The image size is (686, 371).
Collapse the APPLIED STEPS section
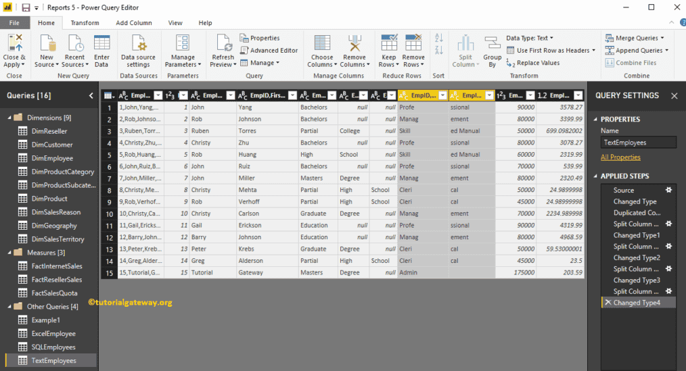[595, 176]
